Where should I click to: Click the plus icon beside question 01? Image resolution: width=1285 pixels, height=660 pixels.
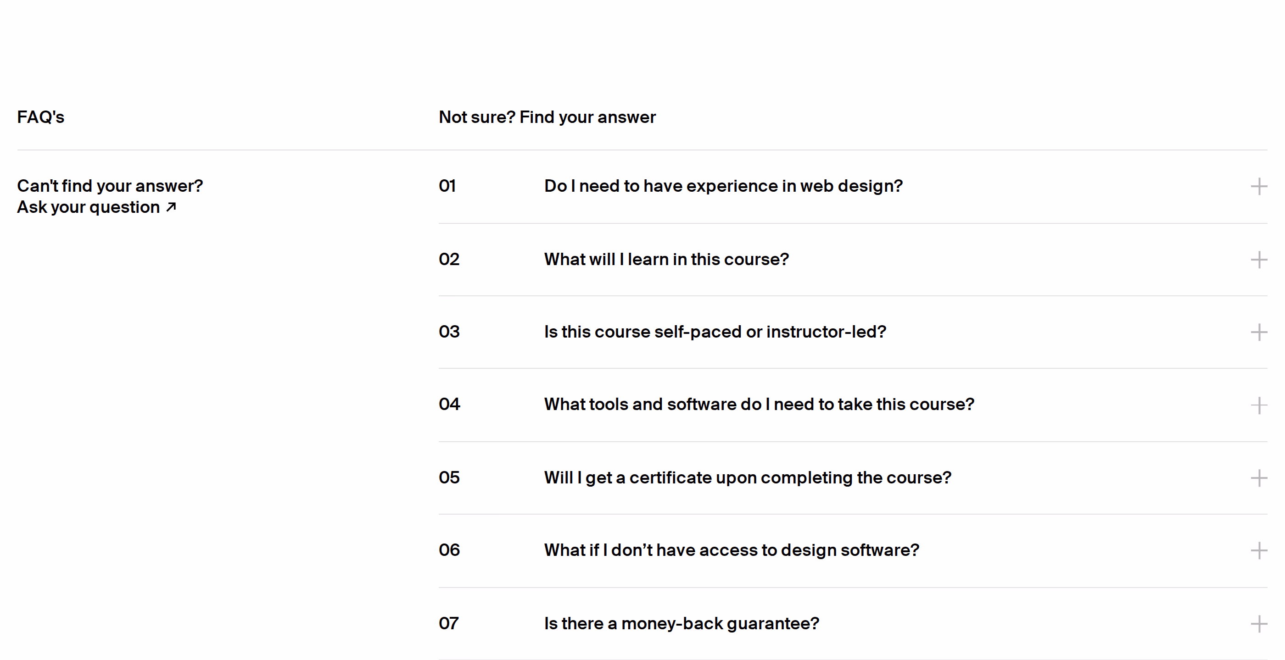point(1258,186)
